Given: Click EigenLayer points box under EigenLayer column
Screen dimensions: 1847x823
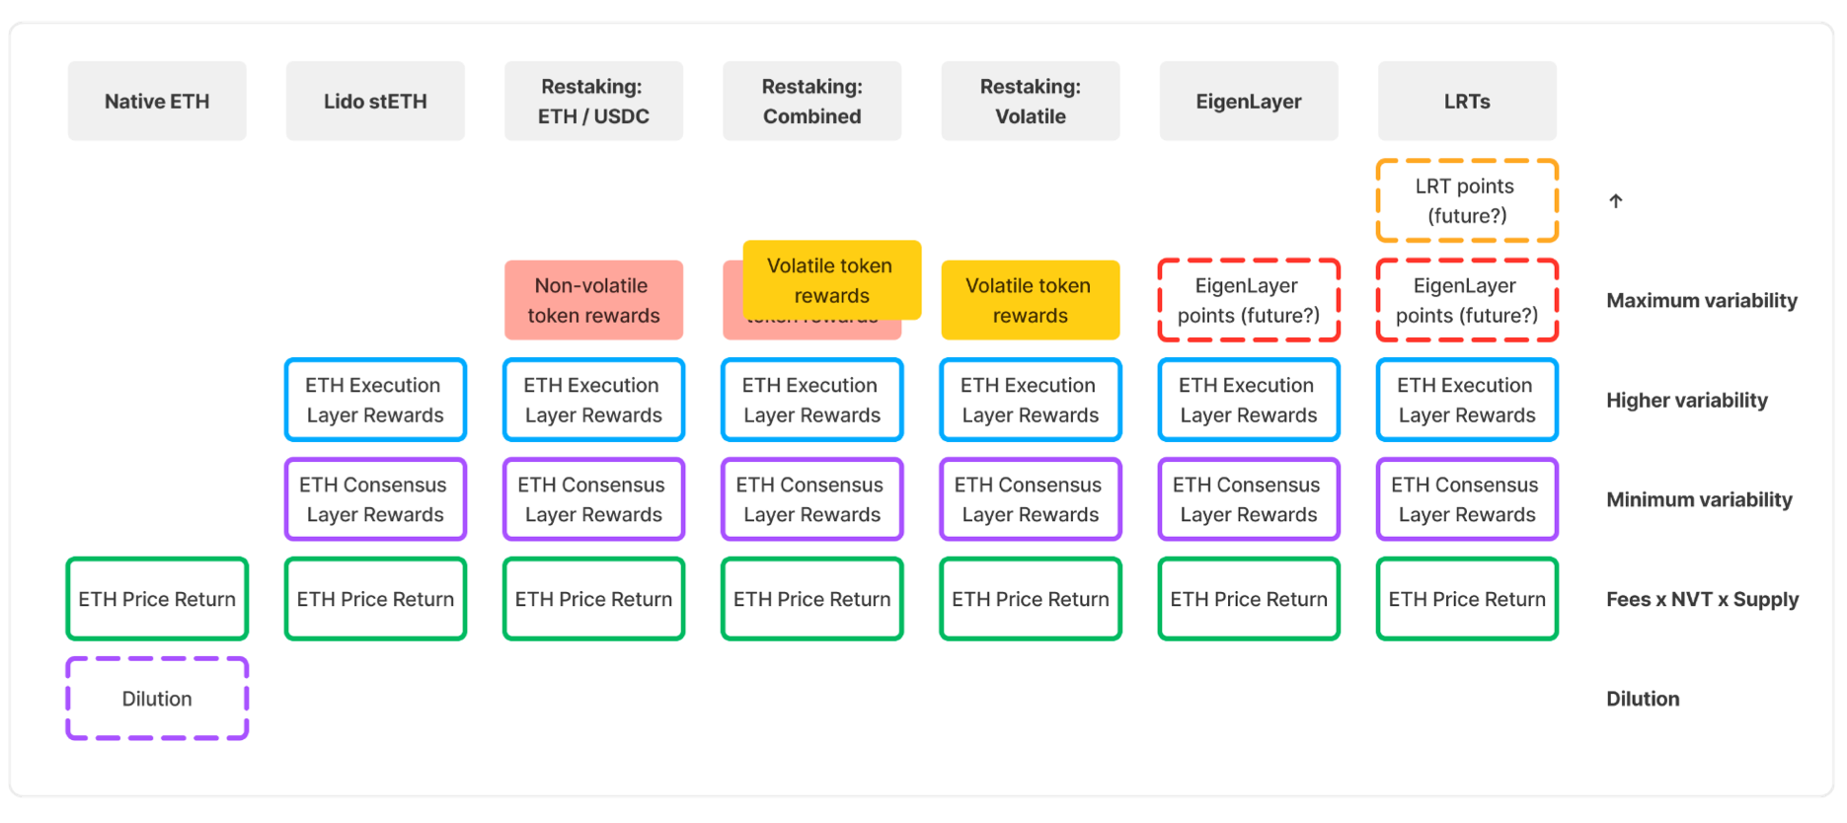Looking at the screenshot, I should pyautogui.click(x=1249, y=300).
